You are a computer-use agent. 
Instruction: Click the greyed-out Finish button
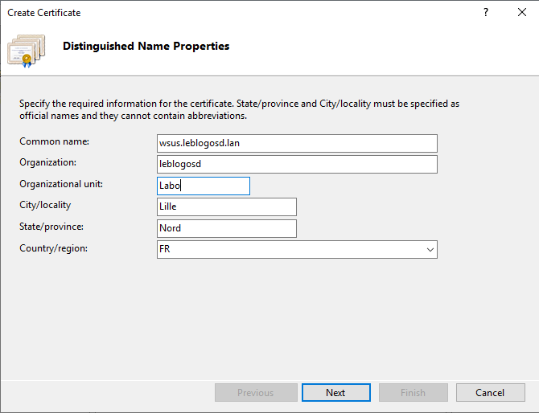click(x=413, y=393)
